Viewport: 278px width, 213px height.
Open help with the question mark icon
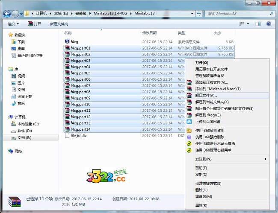[269, 24]
